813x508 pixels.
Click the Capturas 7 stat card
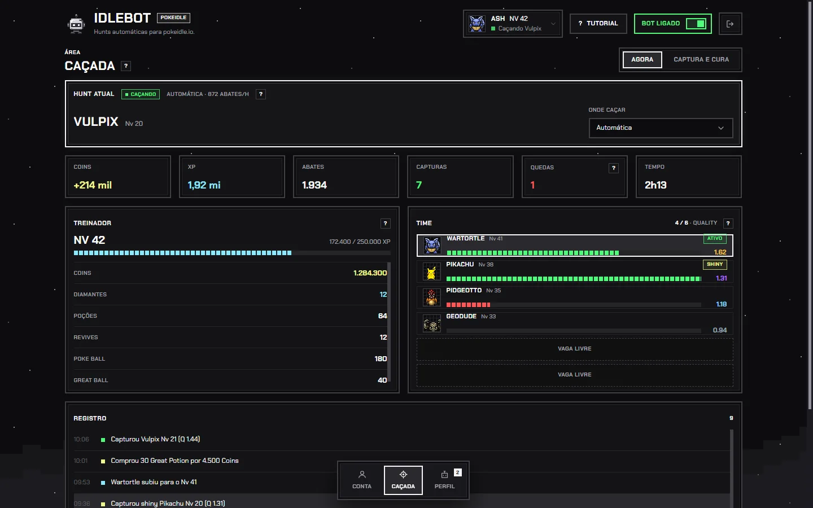[461, 177]
